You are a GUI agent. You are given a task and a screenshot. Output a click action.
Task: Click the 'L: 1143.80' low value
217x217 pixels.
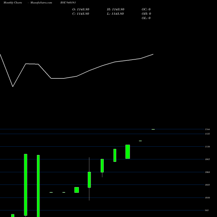115,14
